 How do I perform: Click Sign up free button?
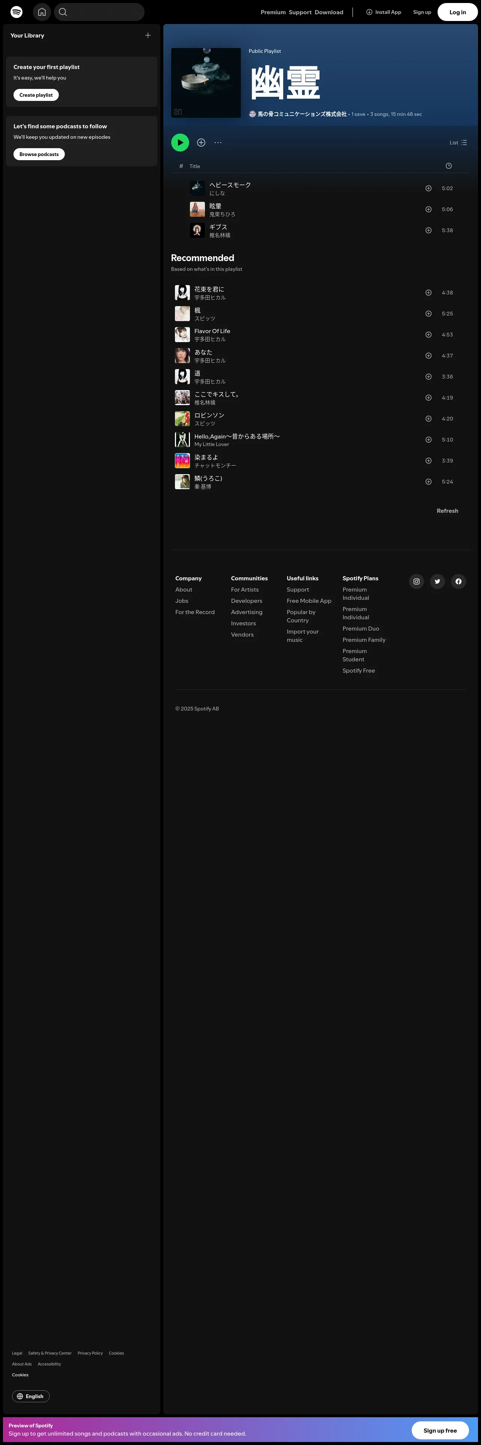(440, 1430)
